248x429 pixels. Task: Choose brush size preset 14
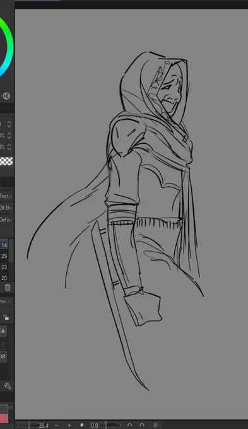click(4, 245)
